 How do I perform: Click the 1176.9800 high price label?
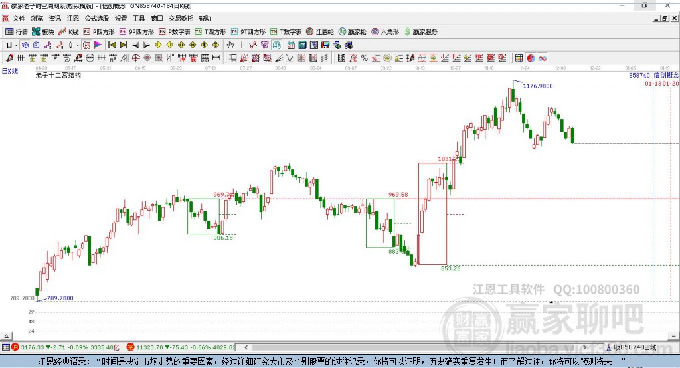538,86
